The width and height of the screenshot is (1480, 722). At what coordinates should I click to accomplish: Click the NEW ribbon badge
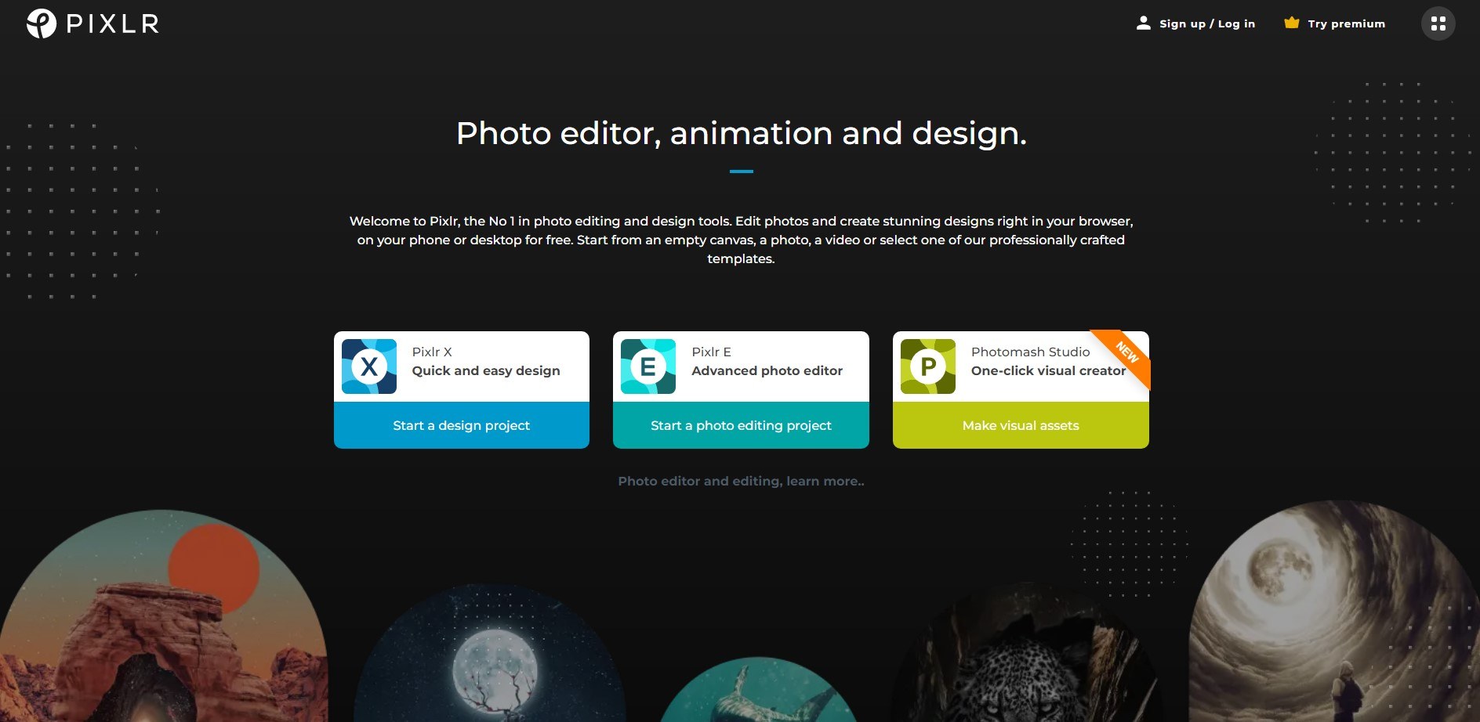pos(1126,353)
